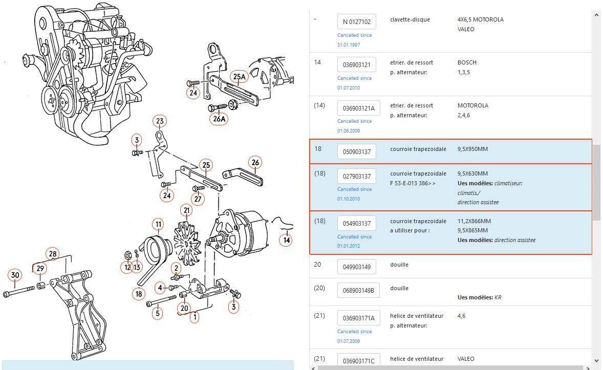This screenshot has width=603, height=370.
Task: Click the parts list scroll up arrow
Action: pos(596,15)
